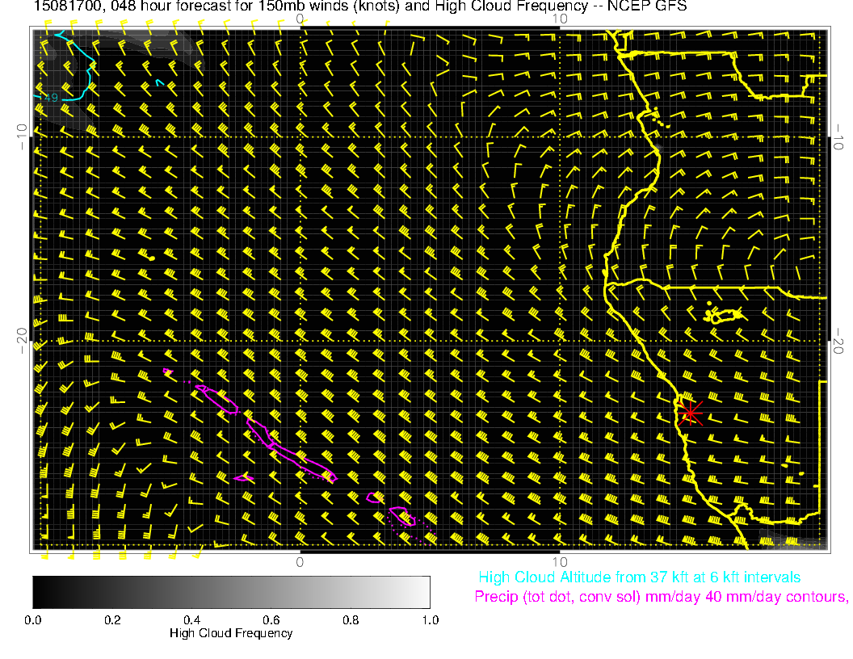
Task: Select the largest magenta precipitation contour
Action: 291,452
